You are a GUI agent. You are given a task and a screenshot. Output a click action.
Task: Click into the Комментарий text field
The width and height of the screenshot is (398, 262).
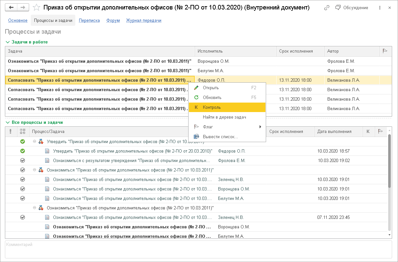tap(198, 250)
